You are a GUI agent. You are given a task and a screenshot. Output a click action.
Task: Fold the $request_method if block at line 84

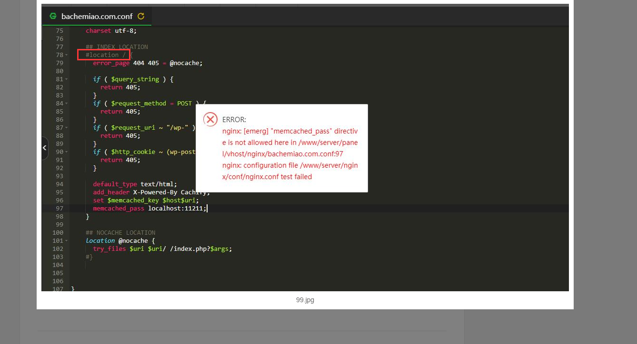point(66,104)
